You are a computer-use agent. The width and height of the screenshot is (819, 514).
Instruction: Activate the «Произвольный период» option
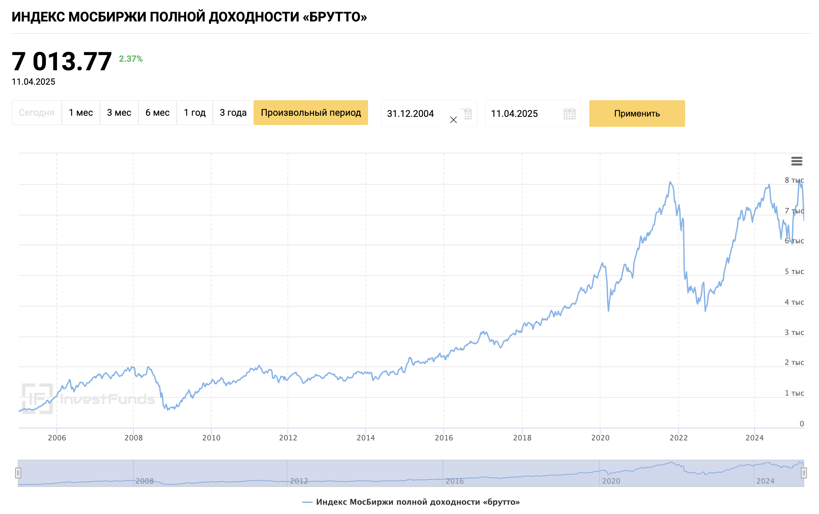(311, 113)
